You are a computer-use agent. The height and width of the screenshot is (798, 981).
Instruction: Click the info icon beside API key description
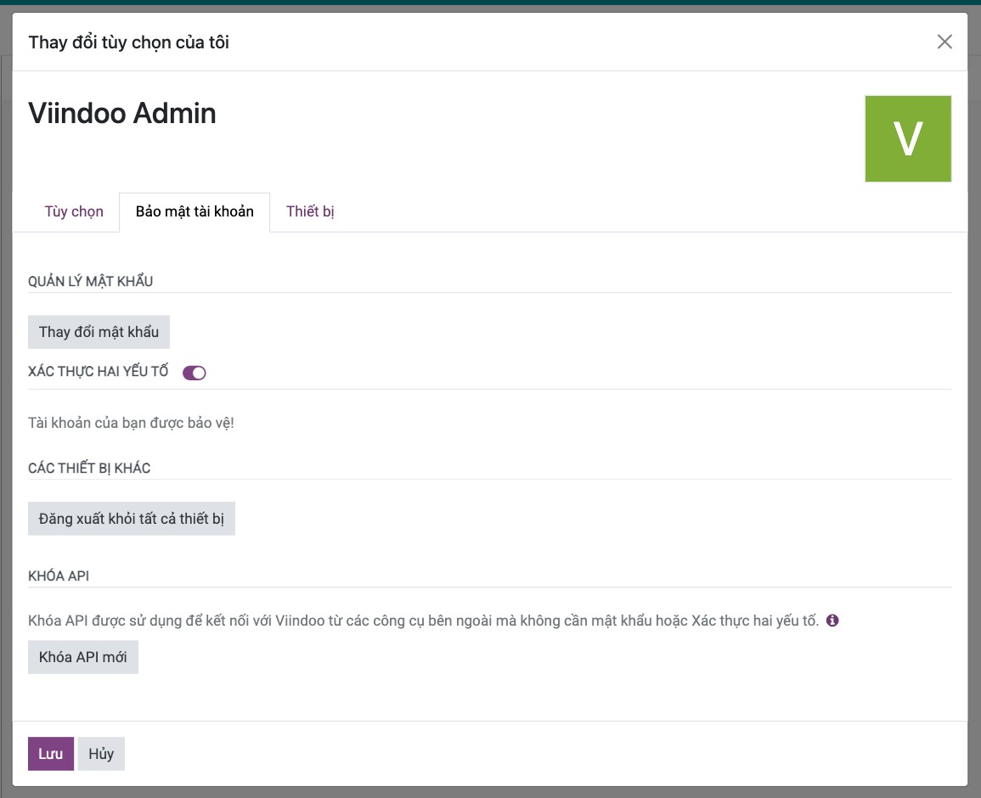point(832,621)
